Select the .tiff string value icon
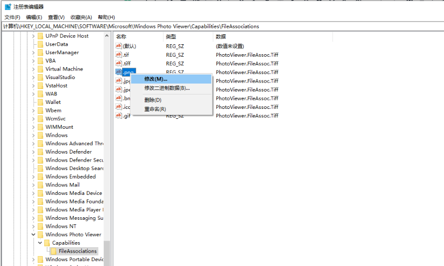 tap(119, 63)
